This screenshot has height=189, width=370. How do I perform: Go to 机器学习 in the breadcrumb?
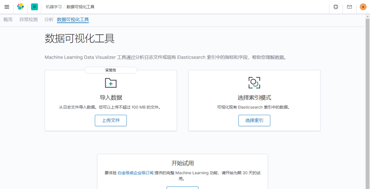tap(54, 7)
